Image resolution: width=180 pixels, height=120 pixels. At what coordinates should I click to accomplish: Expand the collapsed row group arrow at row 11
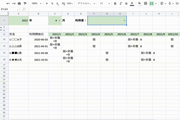(1, 30)
